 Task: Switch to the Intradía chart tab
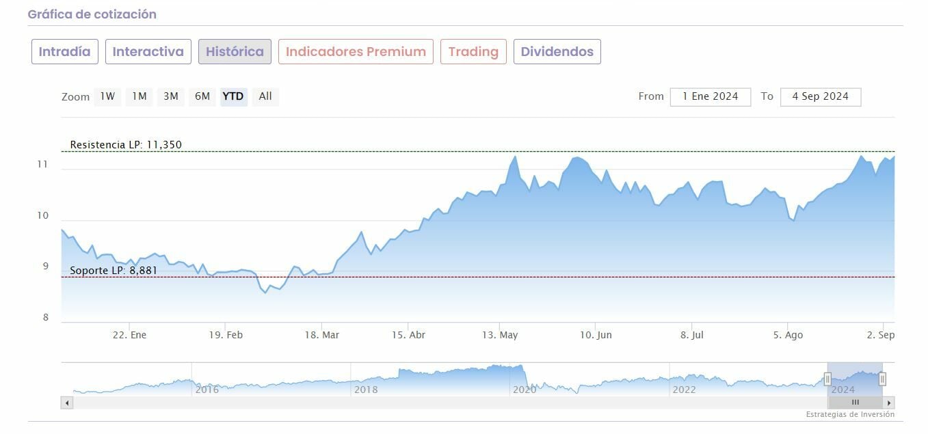[x=65, y=52]
